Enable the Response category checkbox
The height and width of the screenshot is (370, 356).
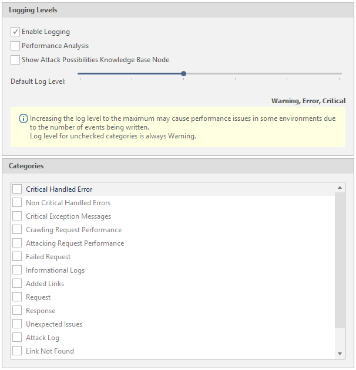tap(17, 311)
